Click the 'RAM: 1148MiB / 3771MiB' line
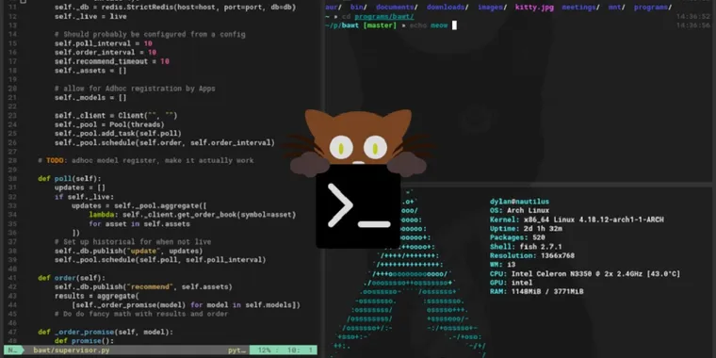 pos(537,291)
